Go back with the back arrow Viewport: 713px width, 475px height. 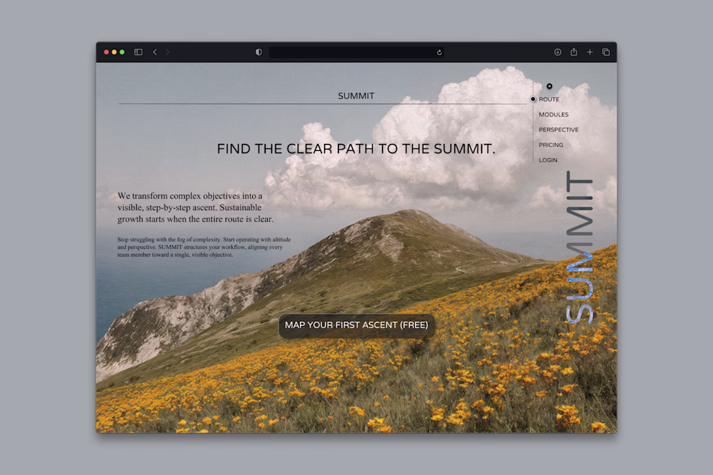point(155,52)
